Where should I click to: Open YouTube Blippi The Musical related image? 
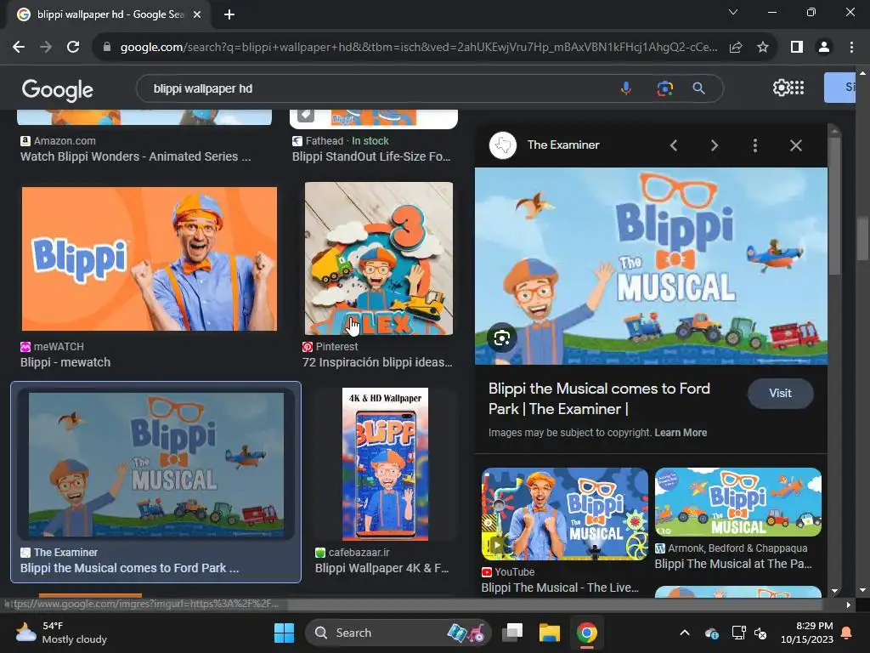click(565, 514)
